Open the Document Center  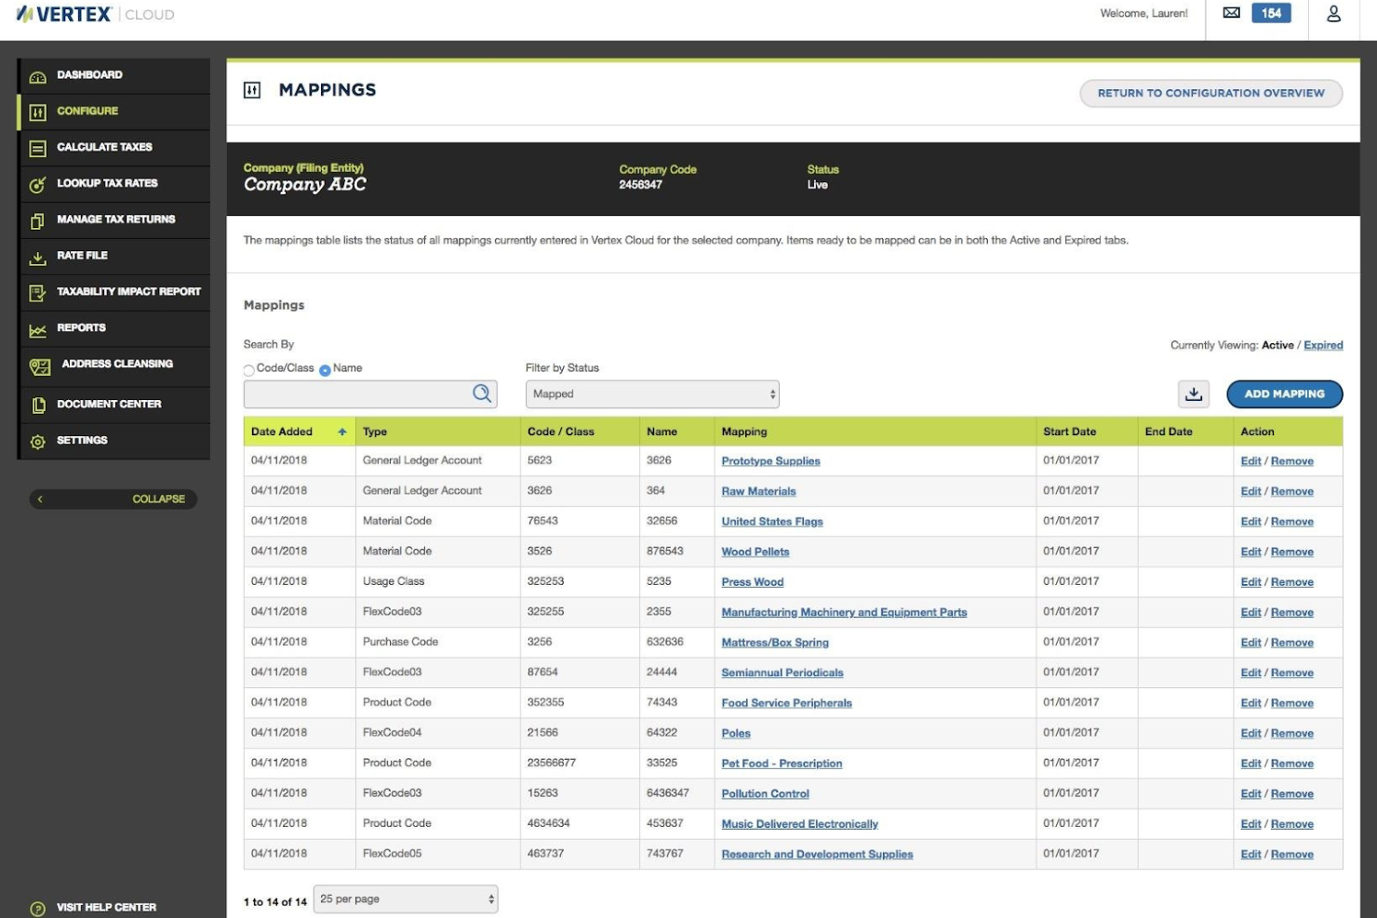pyautogui.click(x=112, y=404)
